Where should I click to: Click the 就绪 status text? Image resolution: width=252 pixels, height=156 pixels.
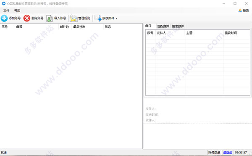pos(4,153)
